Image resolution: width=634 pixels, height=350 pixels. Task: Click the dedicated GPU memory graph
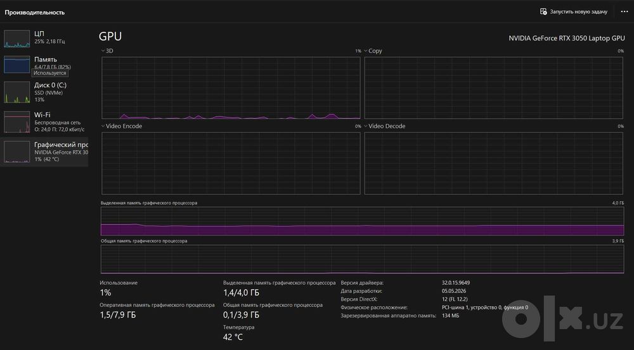pos(362,222)
